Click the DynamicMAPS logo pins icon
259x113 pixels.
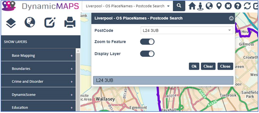pos(9,6)
